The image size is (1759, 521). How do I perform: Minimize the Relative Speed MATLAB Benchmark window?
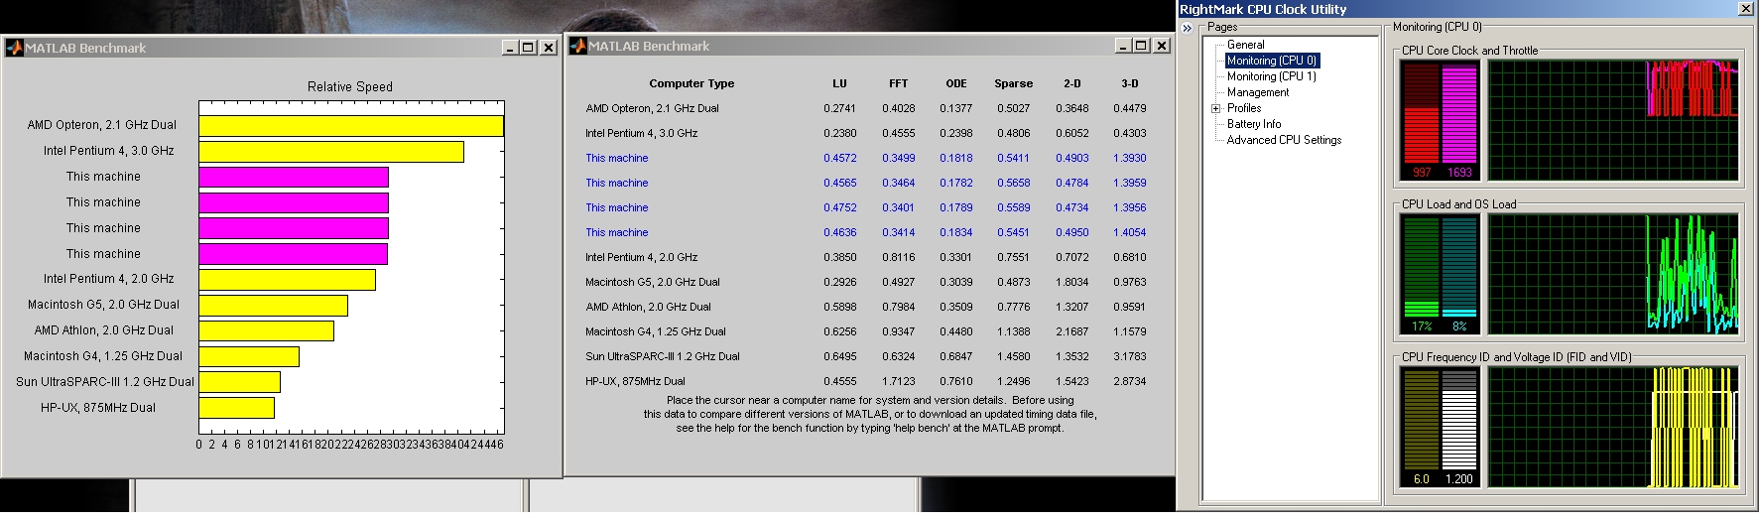point(510,48)
